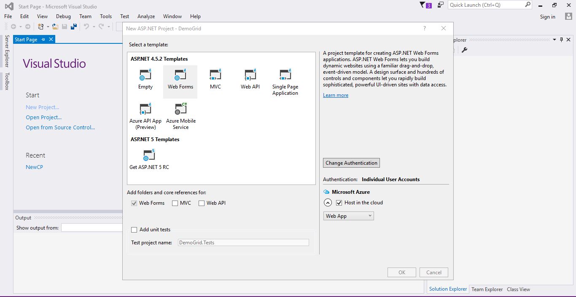Open the Analyze menu
This screenshot has height=297, width=576.
tap(146, 16)
